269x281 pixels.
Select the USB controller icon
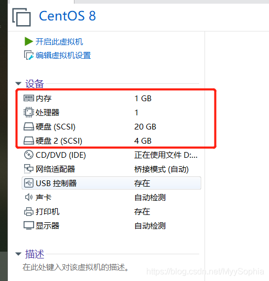(x=29, y=183)
